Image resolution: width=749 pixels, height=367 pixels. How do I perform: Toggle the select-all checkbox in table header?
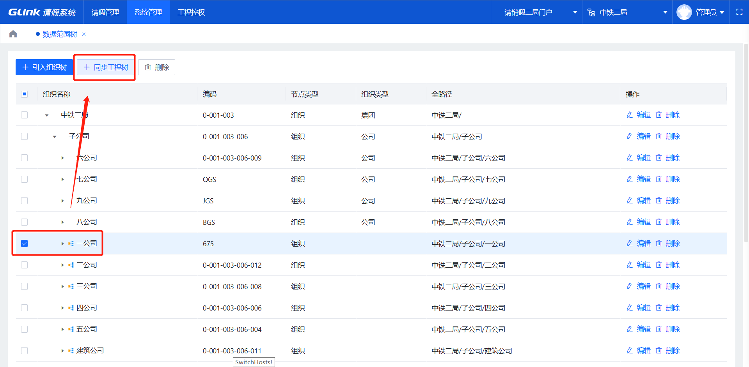coord(25,94)
